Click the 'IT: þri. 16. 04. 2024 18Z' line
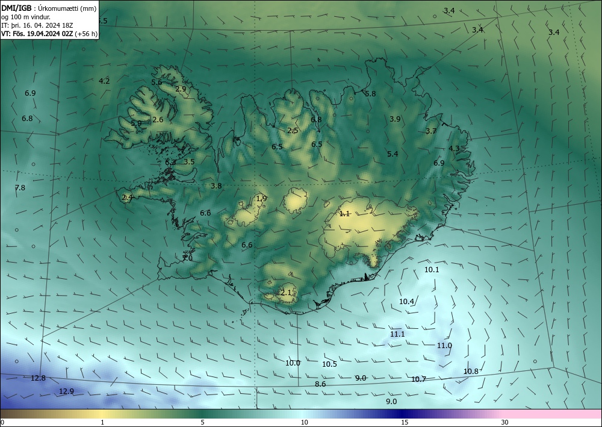 click(37, 25)
